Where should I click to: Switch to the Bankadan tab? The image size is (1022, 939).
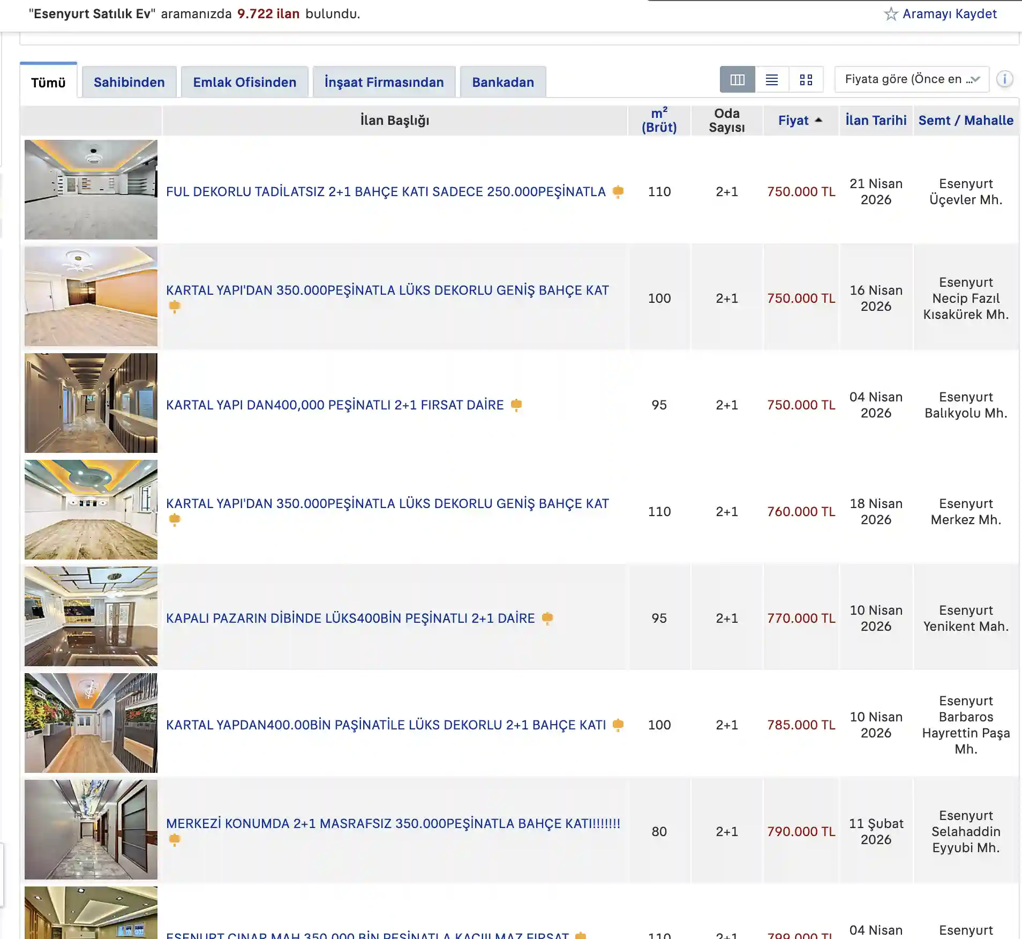(502, 83)
